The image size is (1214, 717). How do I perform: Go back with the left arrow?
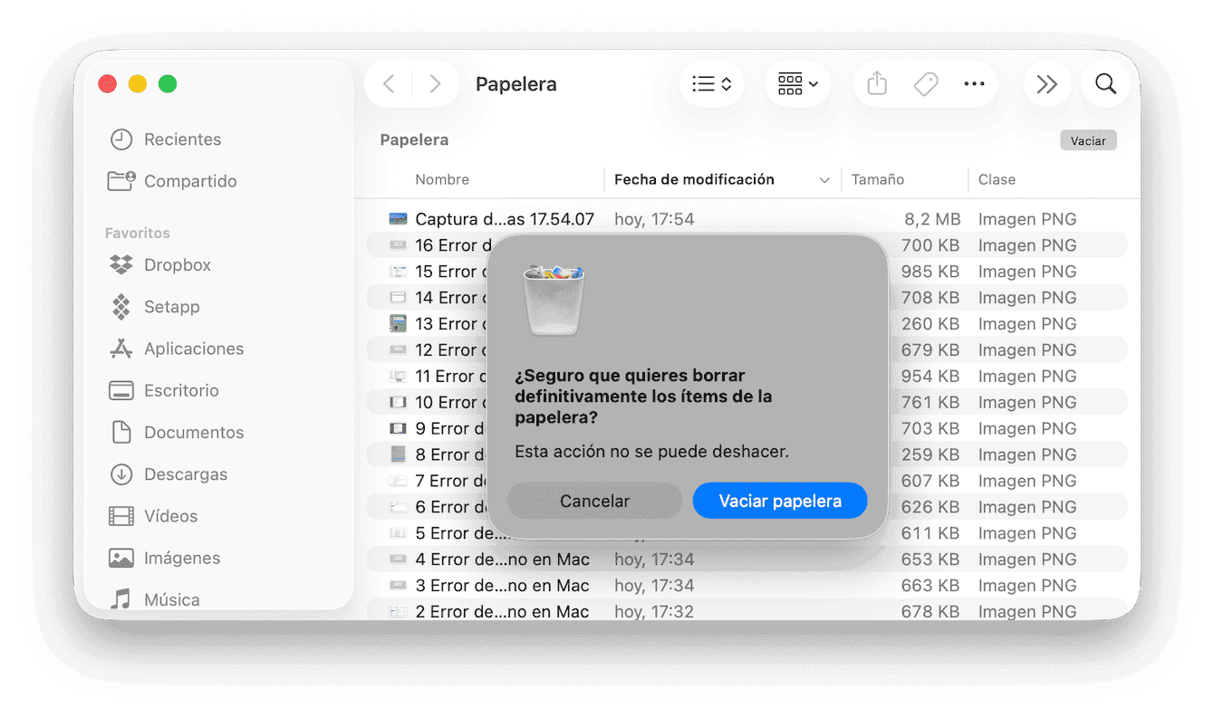click(x=389, y=84)
